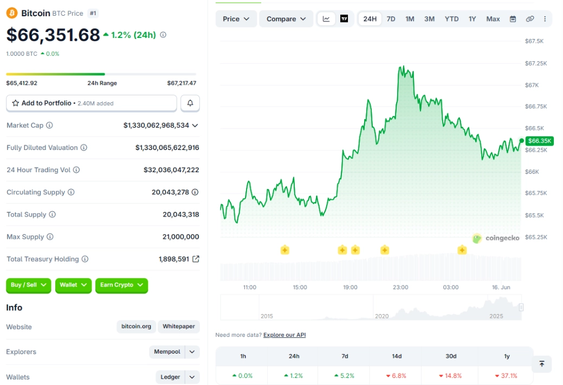This screenshot has width=563, height=385.
Task: Click first news marker near 15:00
Action: (x=284, y=250)
